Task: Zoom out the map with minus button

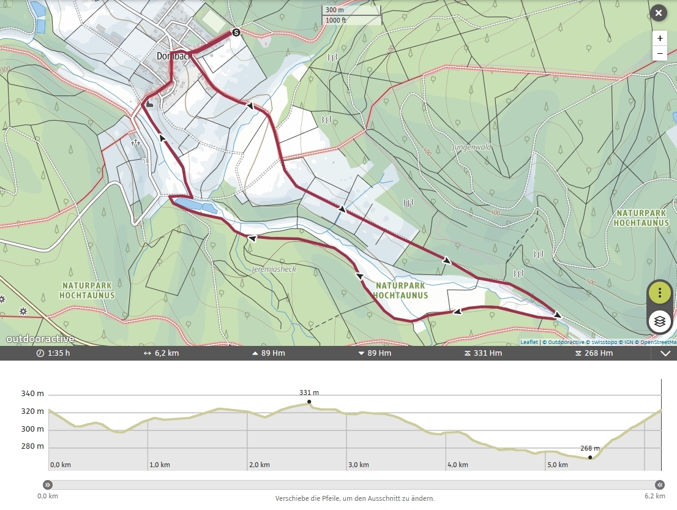Action: coord(659,53)
